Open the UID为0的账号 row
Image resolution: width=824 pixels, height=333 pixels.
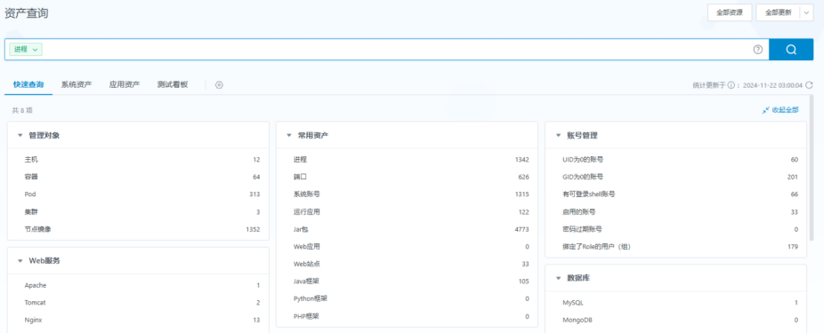pos(675,160)
